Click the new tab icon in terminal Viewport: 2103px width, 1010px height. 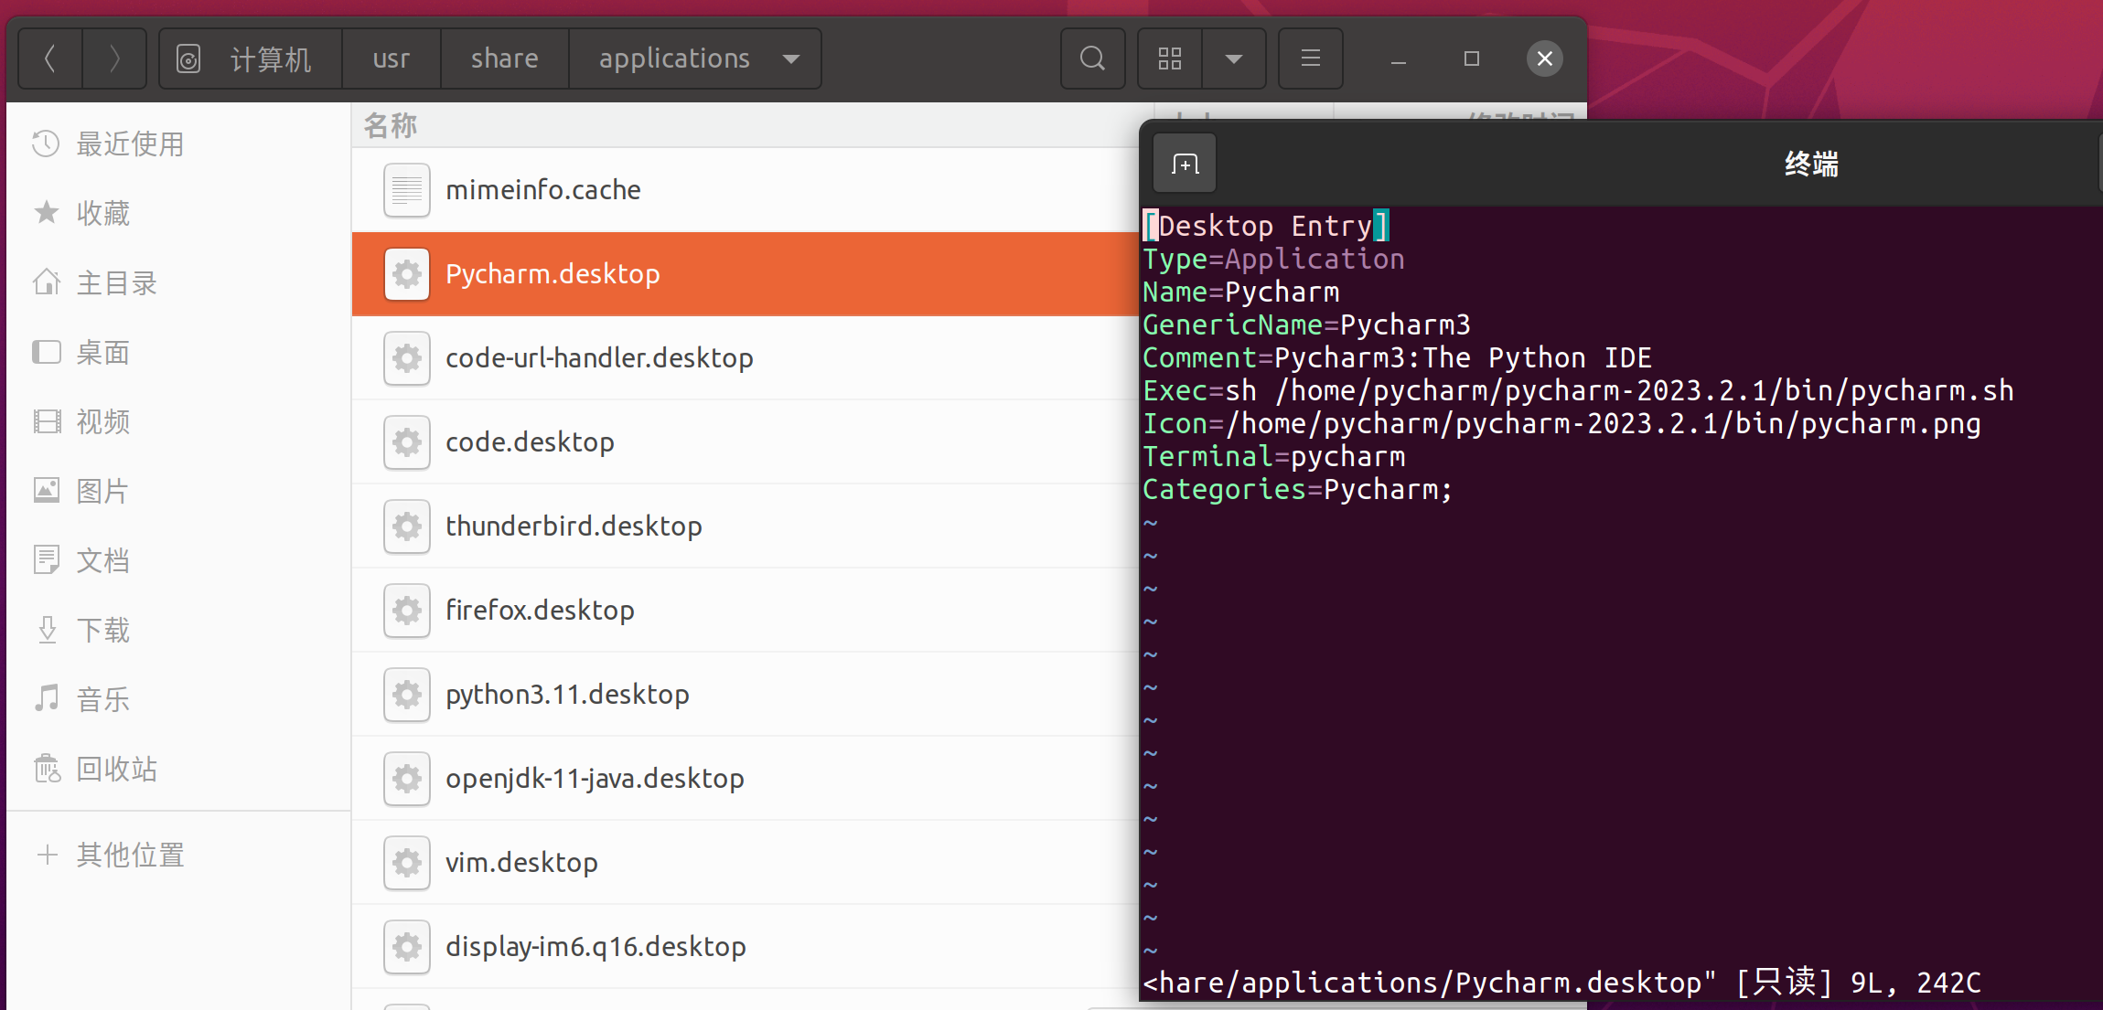(1185, 165)
